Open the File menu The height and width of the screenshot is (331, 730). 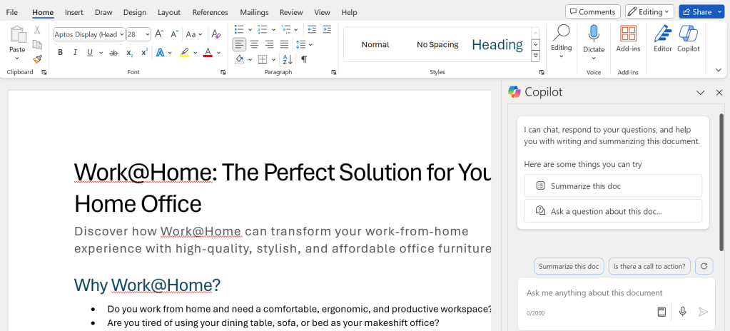coord(12,12)
